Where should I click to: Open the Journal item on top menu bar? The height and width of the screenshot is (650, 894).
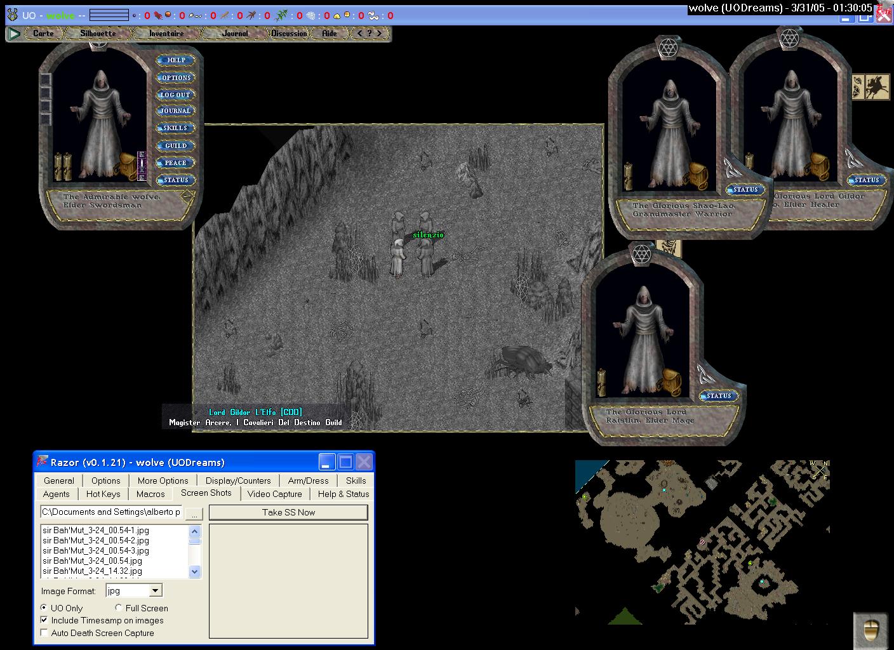(x=235, y=34)
